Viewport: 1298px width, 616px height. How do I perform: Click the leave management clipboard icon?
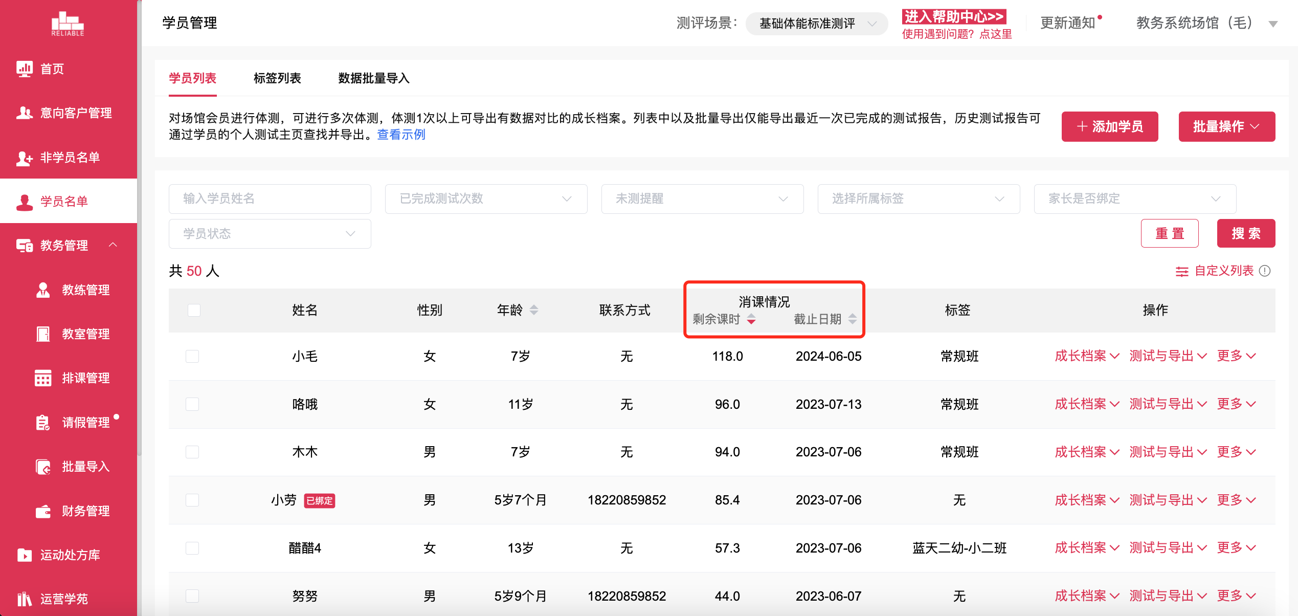click(x=43, y=423)
